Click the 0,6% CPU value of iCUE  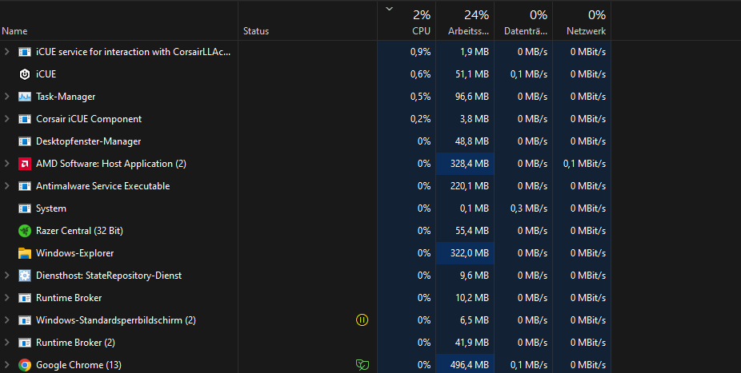pos(420,74)
